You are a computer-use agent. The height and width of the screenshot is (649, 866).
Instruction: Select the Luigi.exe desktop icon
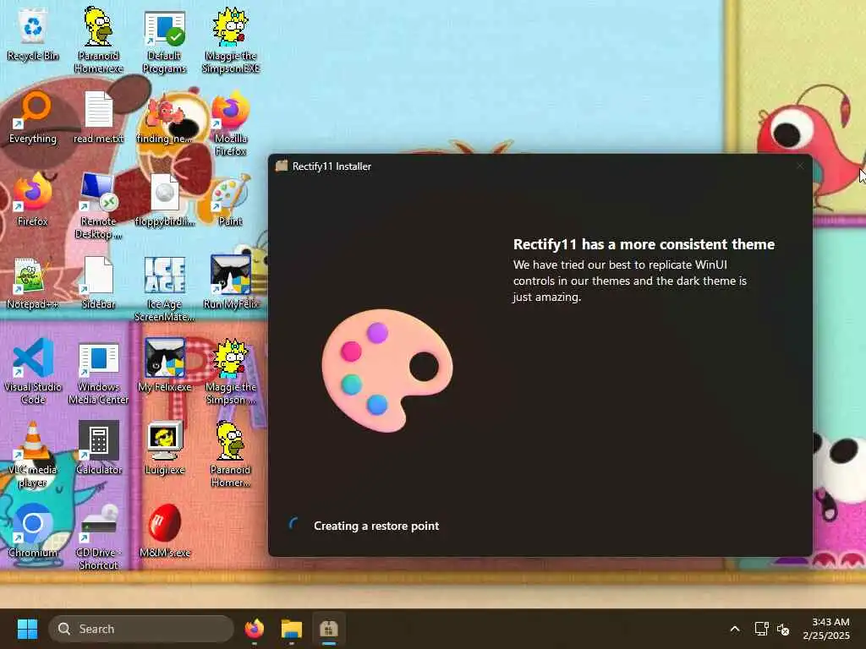coord(165,448)
